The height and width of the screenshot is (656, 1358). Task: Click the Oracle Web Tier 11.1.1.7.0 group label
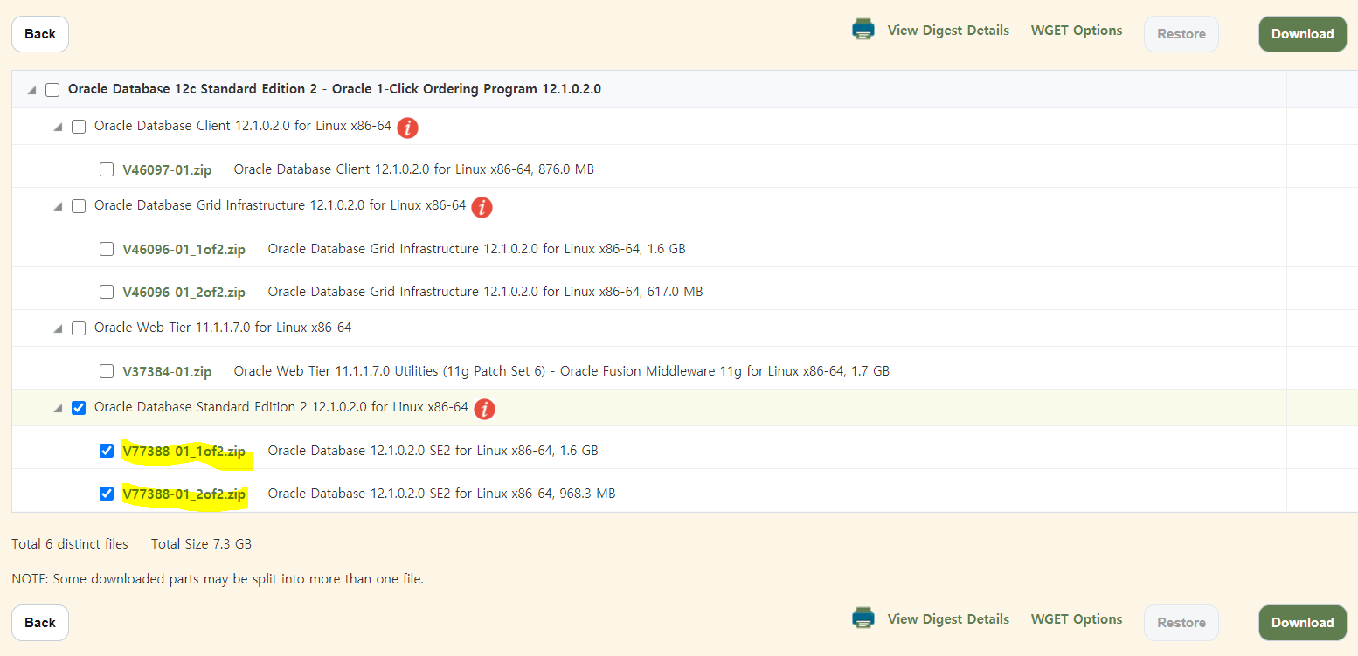point(223,328)
